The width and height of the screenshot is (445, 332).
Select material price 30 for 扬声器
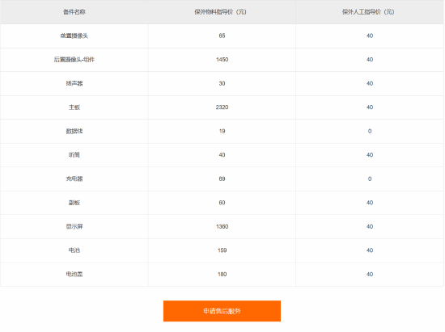pyautogui.click(x=222, y=83)
